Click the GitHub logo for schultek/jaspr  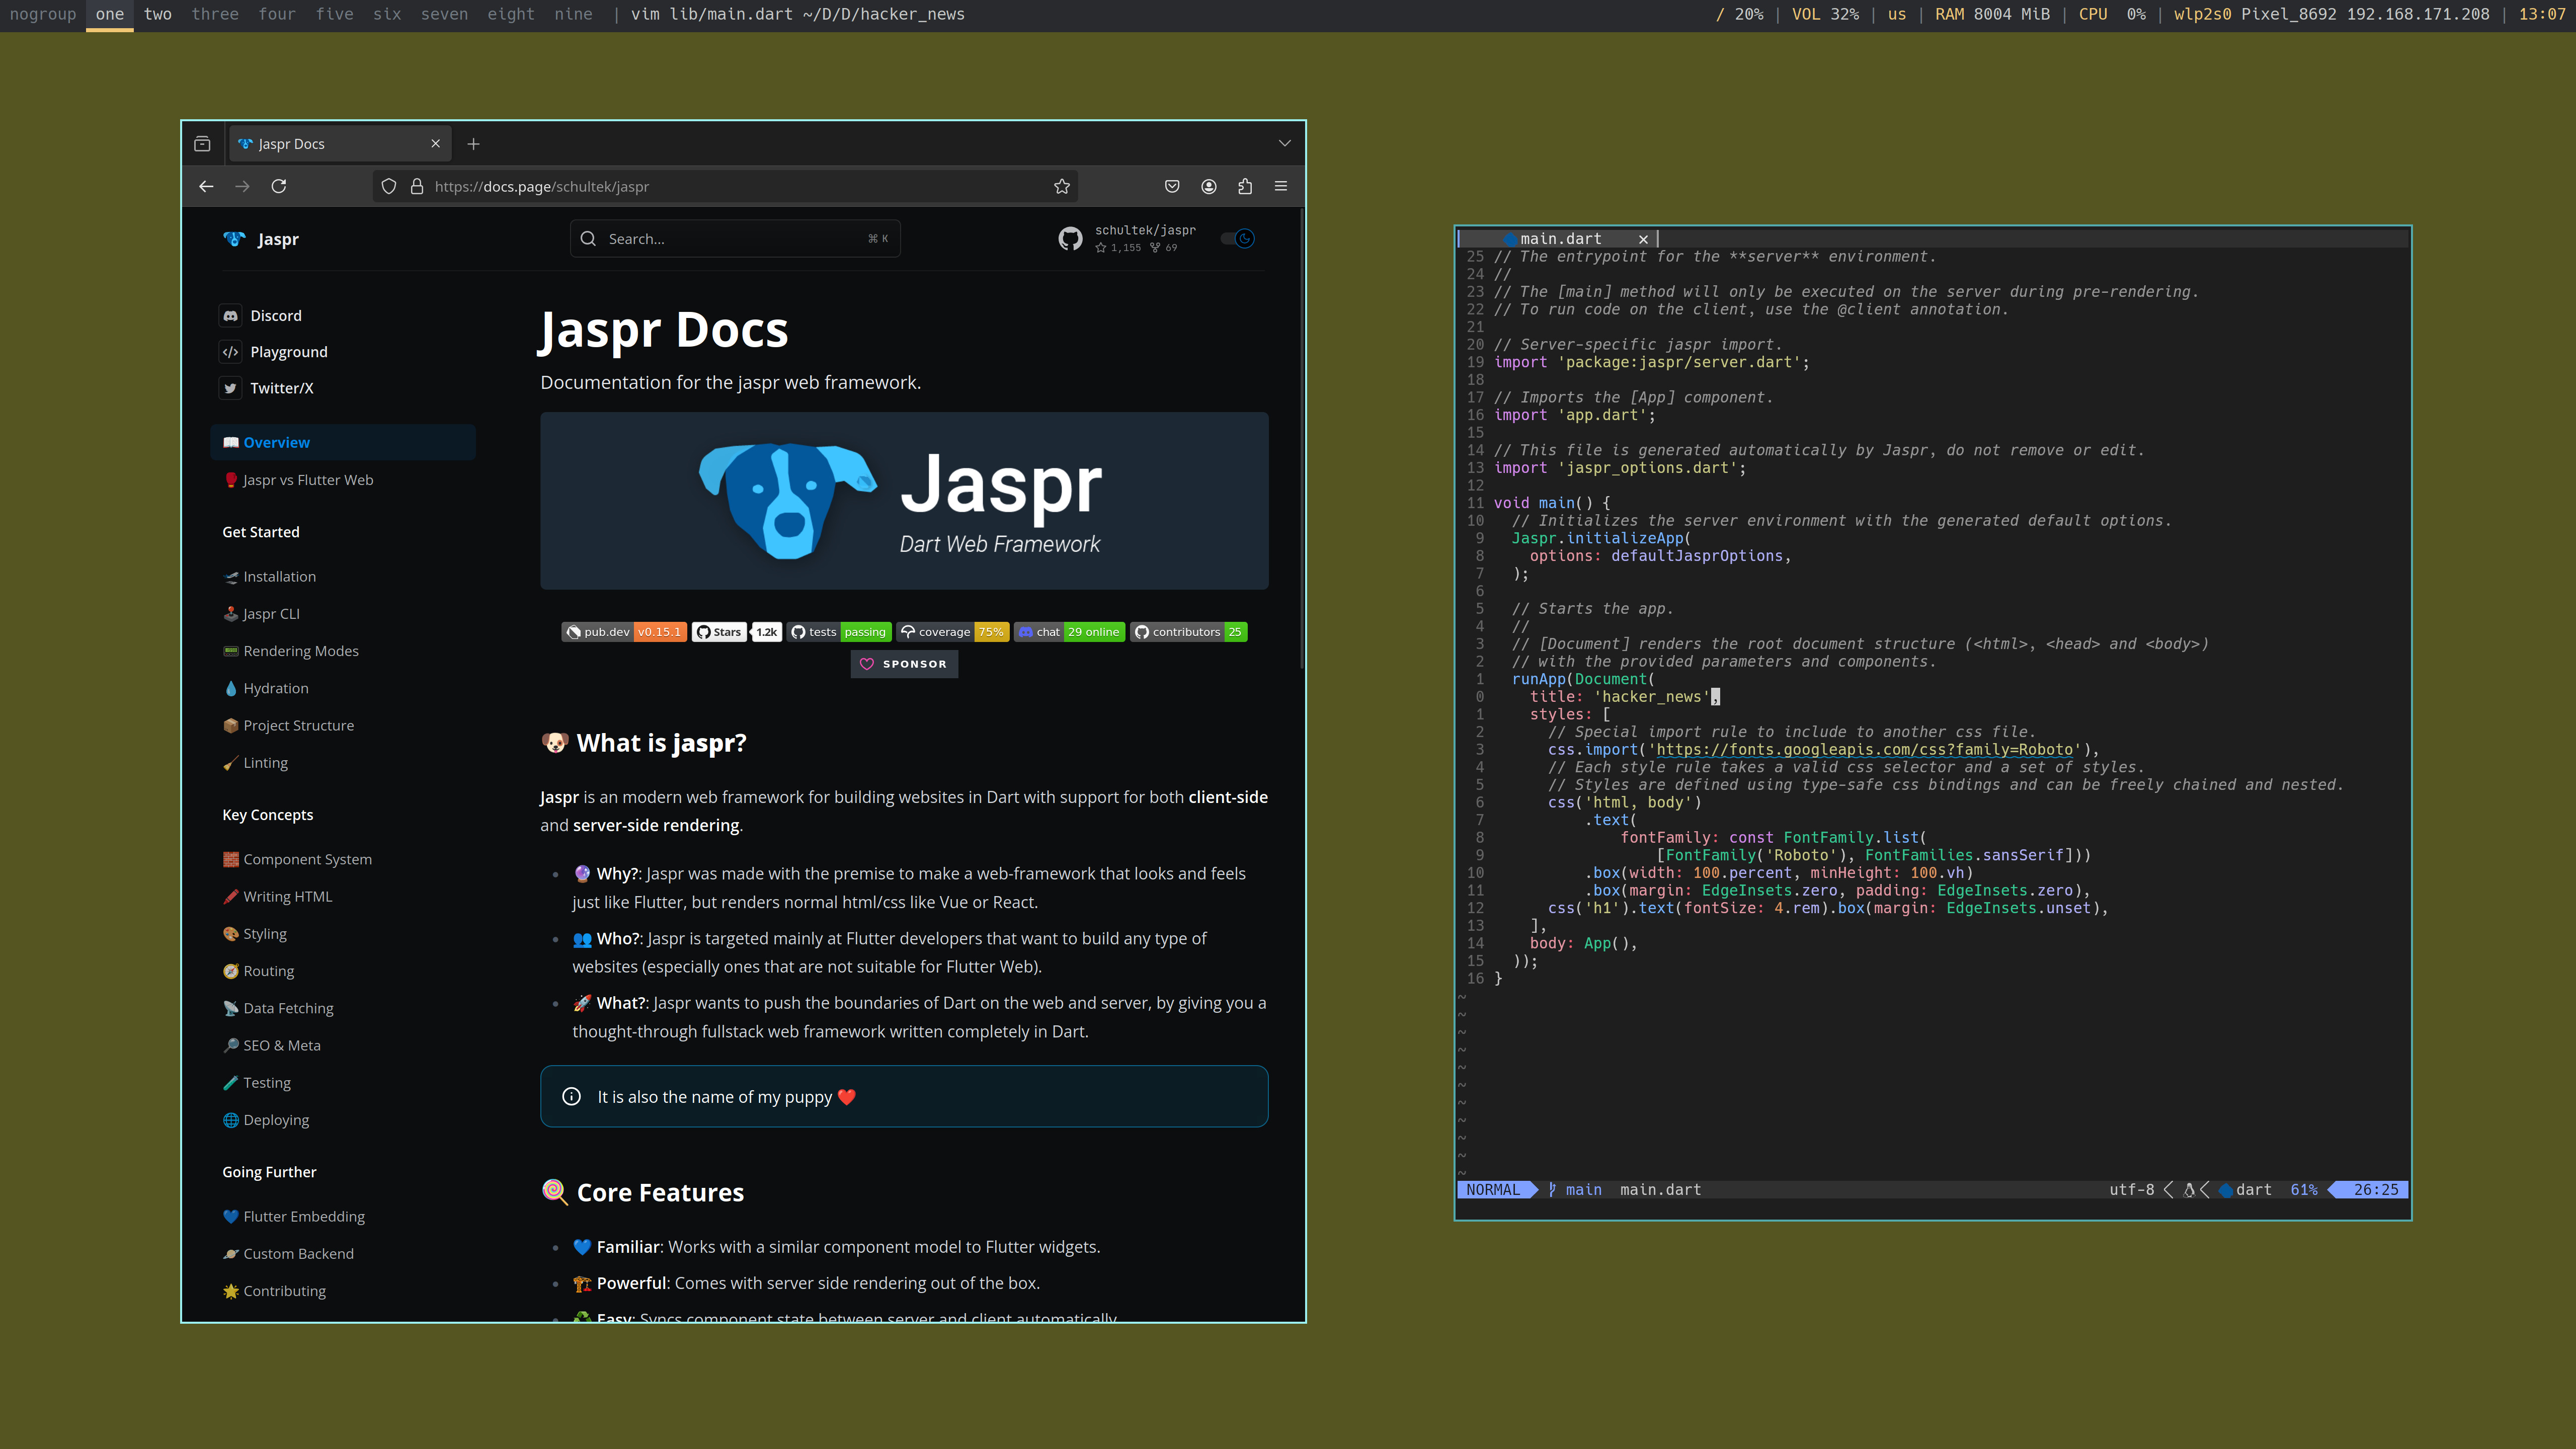coord(1070,239)
